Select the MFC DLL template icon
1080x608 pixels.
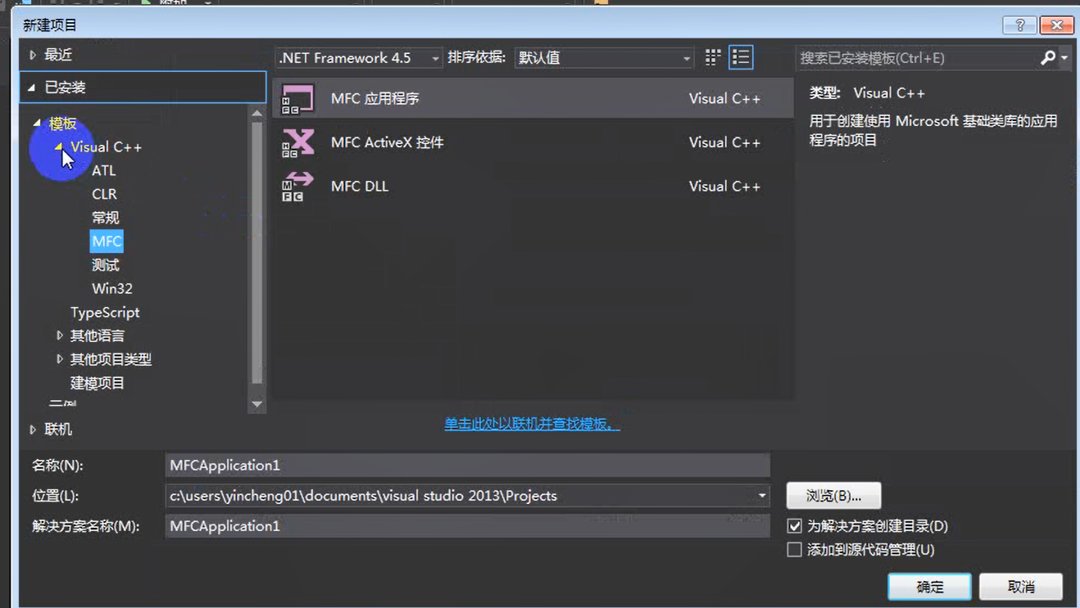click(x=297, y=186)
